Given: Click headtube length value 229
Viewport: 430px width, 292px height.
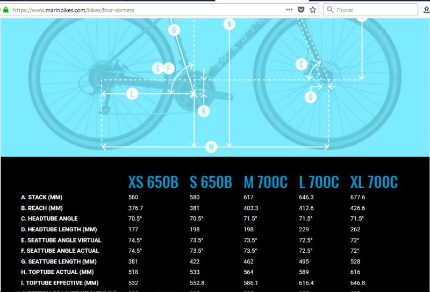Looking at the screenshot, I should [304, 229].
